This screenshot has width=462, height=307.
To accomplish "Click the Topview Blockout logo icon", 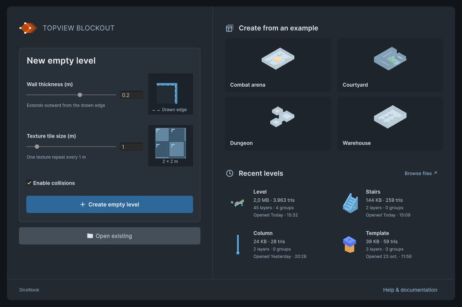I will [28, 28].
